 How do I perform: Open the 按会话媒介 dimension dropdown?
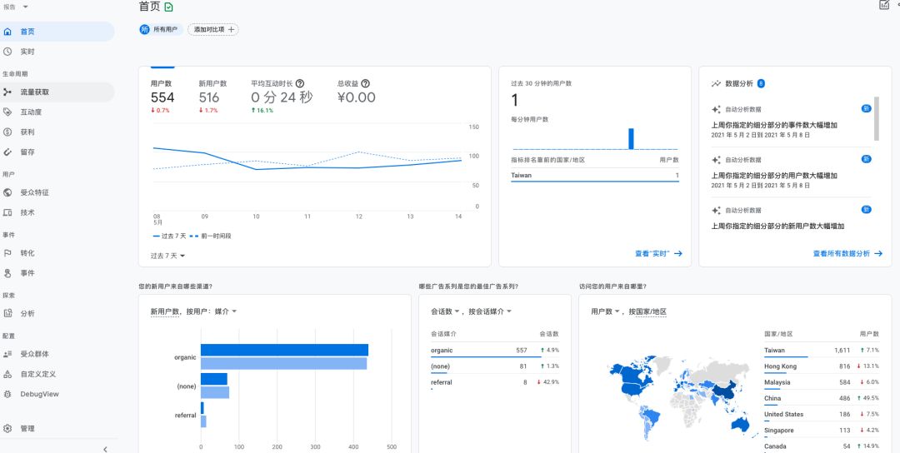489,311
